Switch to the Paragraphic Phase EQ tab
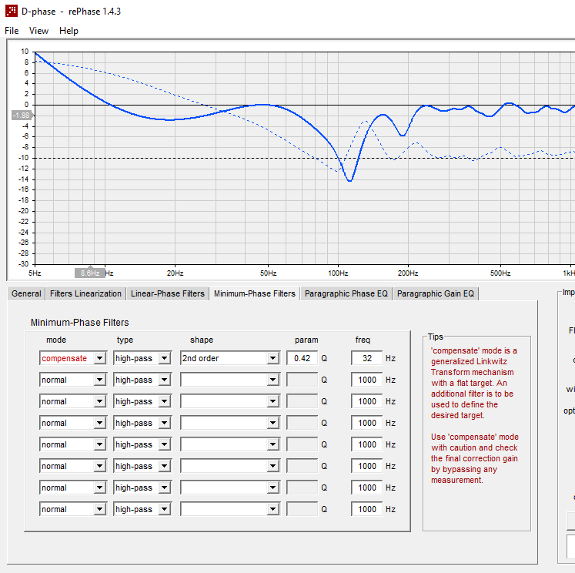This screenshot has height=573, width=575. tap(346, 293)
